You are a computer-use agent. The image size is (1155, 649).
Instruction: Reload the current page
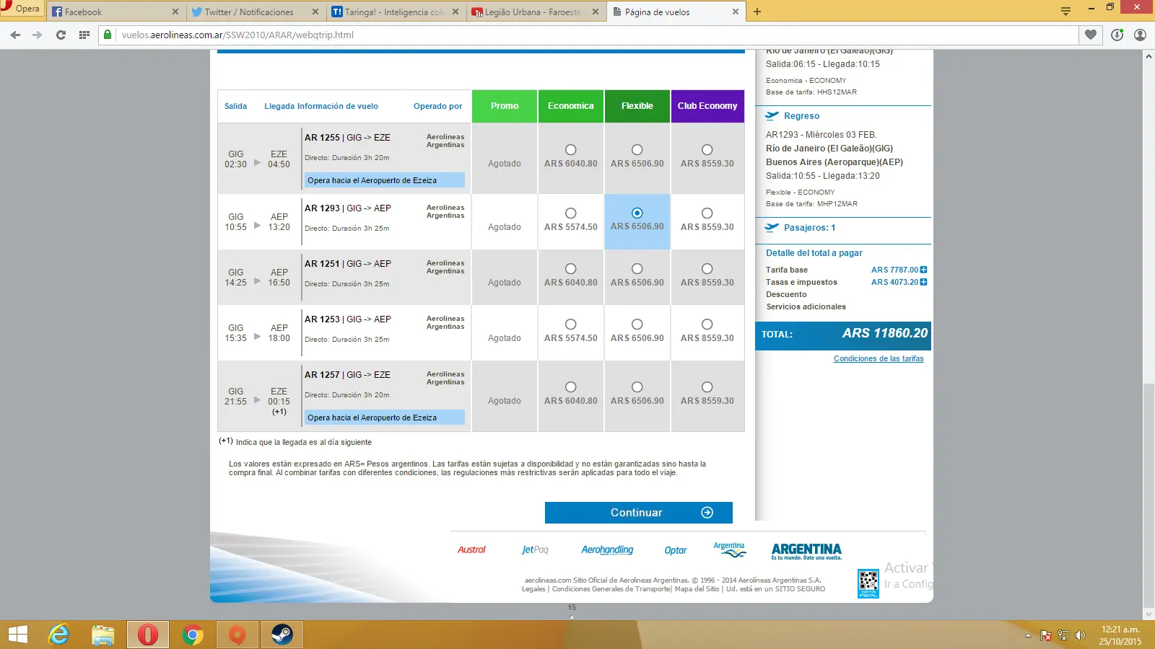click(61, 35)
